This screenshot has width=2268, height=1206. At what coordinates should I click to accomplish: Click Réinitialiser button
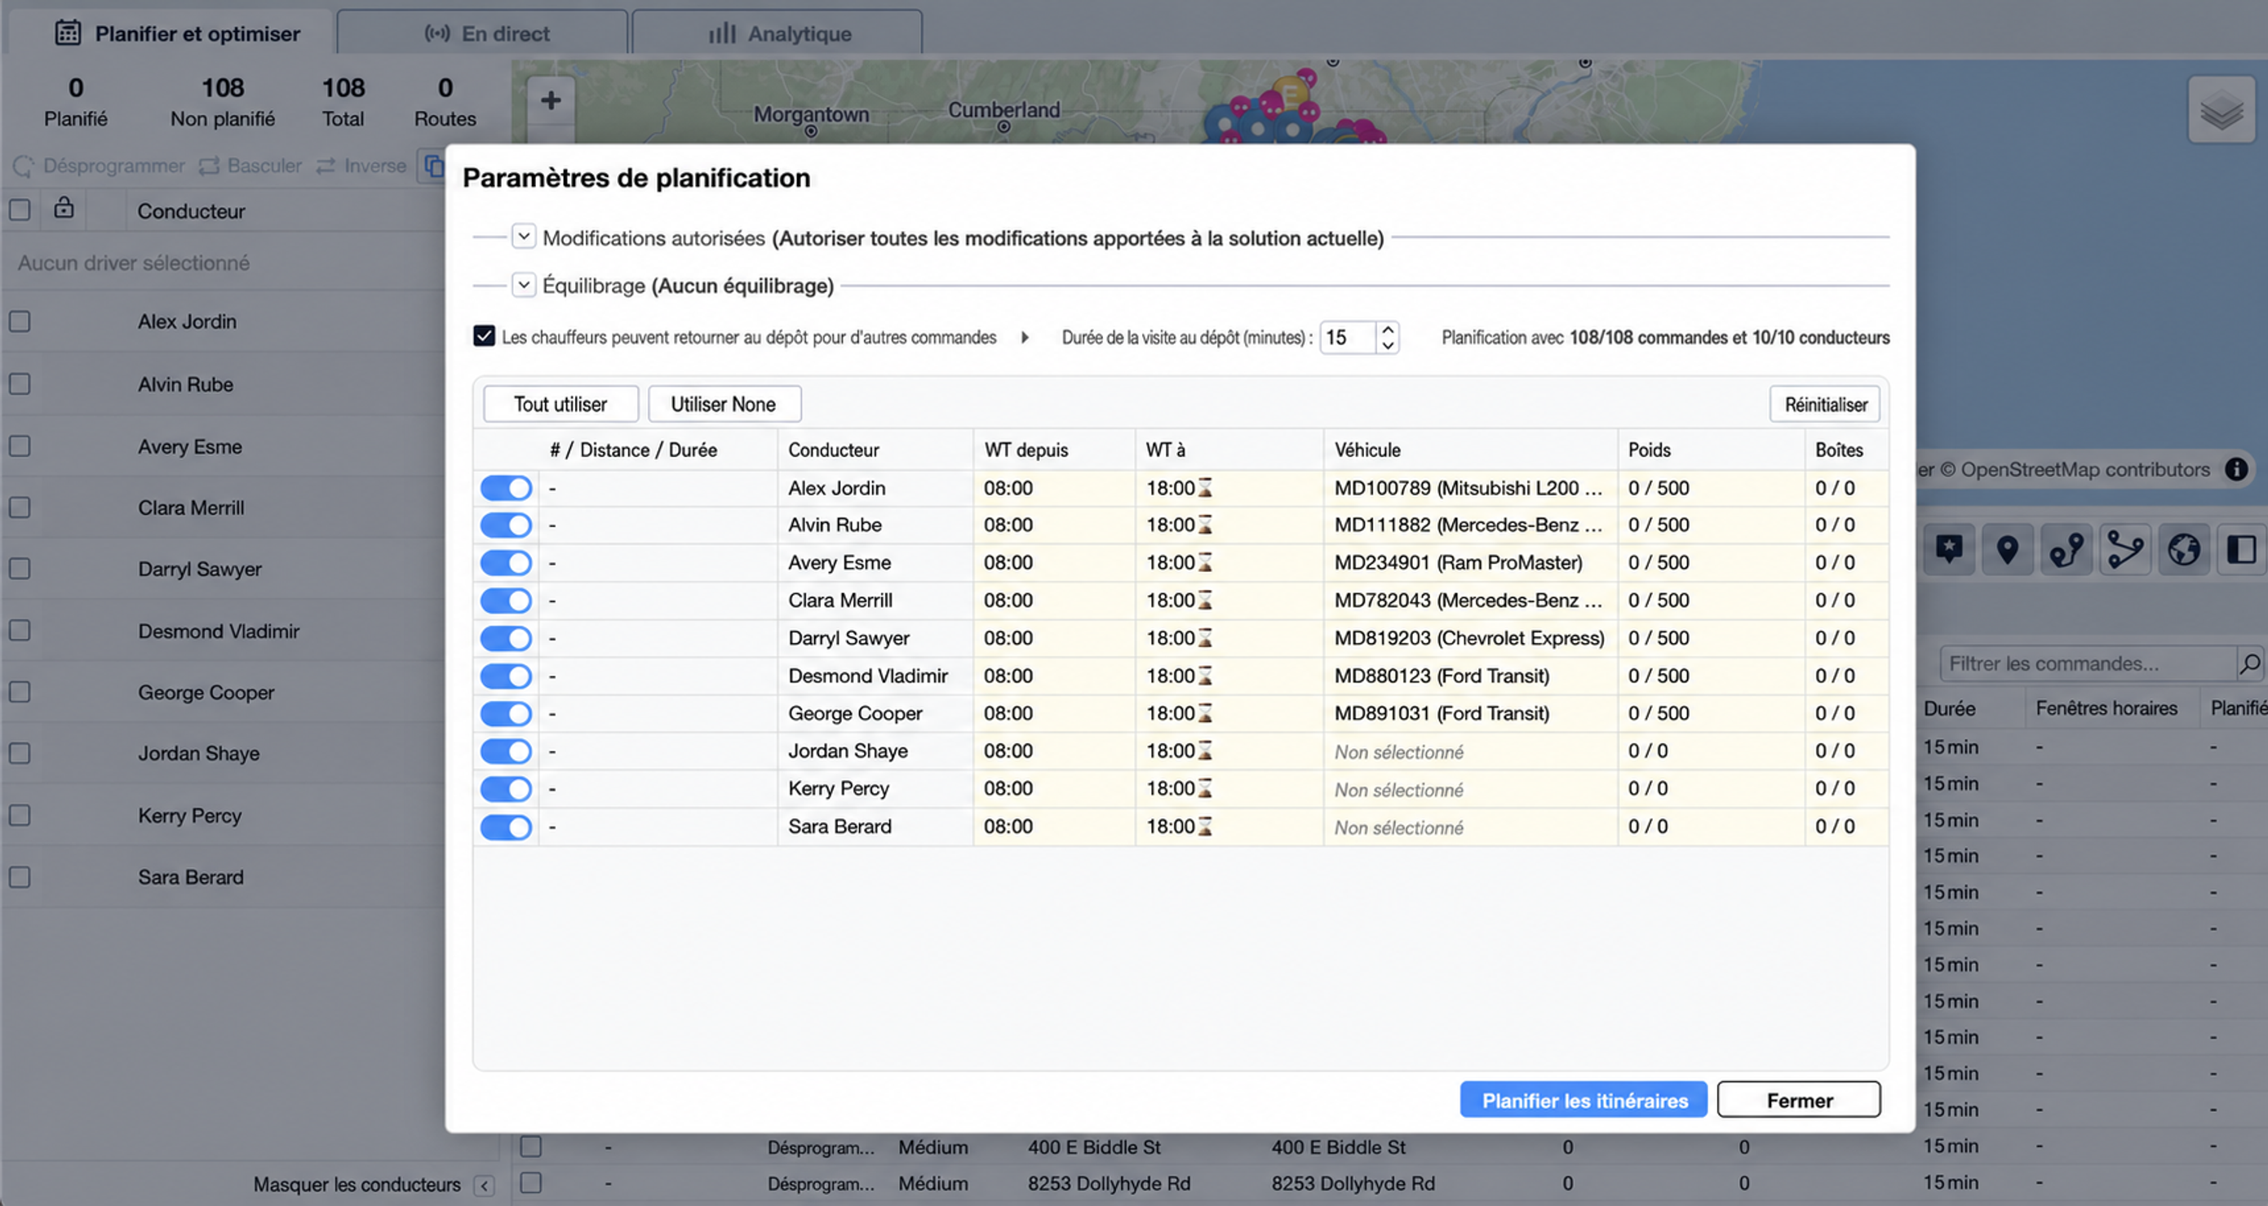tap(1825, 404)
